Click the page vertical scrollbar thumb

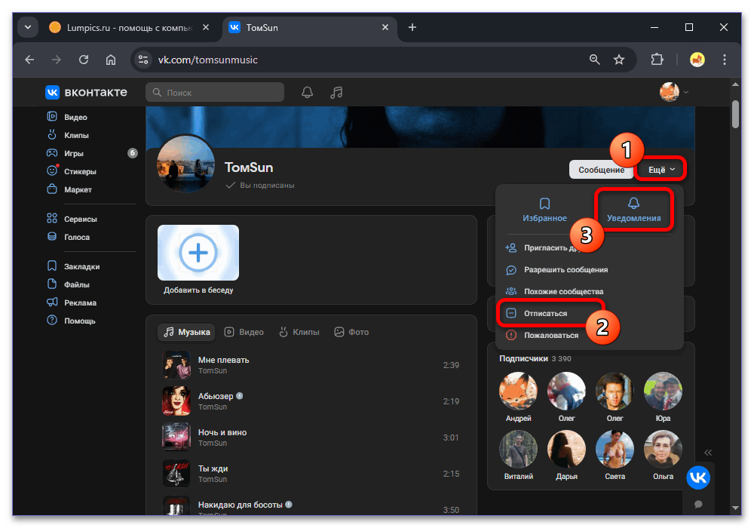point(735,114)
